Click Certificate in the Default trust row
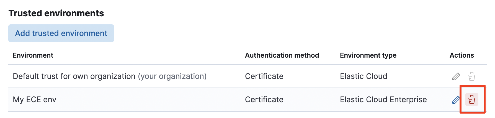The image size is (495, 118). point(264,76)
